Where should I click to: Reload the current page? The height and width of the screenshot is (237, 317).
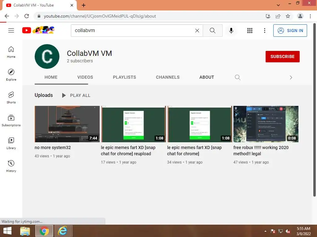click(27, 16)
